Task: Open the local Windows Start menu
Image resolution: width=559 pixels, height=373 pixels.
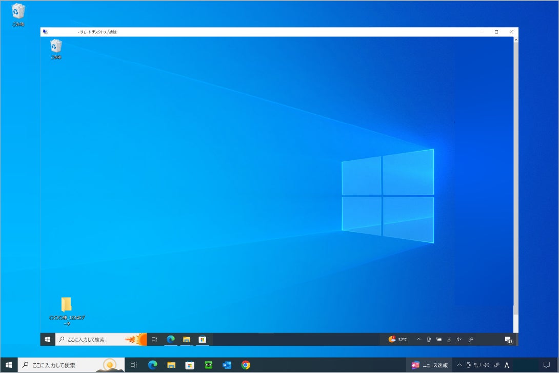Action: click(9, 365)
